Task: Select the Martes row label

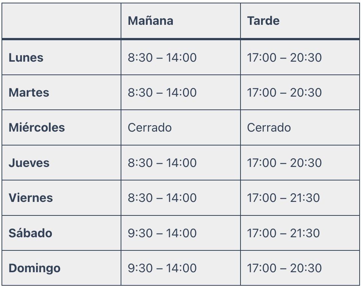Action: click(29, 92)
